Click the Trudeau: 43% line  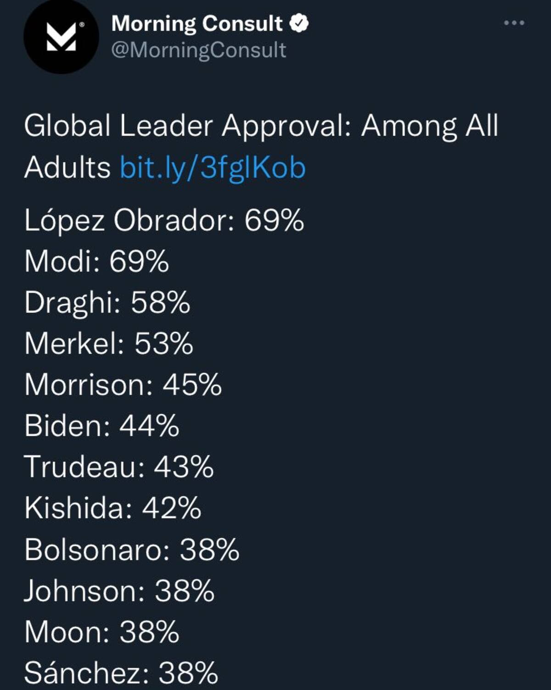click(118, 467)
